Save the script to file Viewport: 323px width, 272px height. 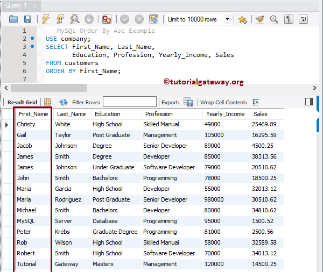pos(27,19)
